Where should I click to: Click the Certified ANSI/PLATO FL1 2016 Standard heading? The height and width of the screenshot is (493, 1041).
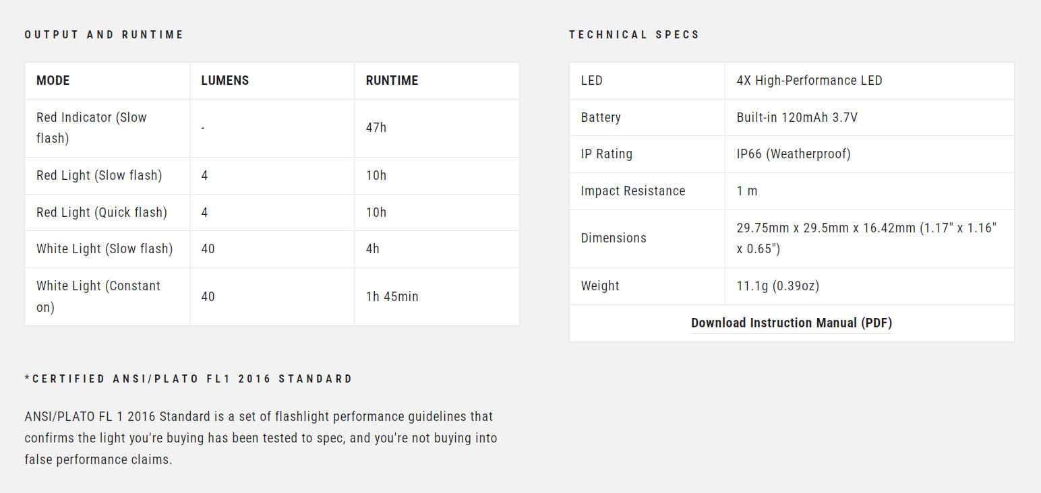189,379
